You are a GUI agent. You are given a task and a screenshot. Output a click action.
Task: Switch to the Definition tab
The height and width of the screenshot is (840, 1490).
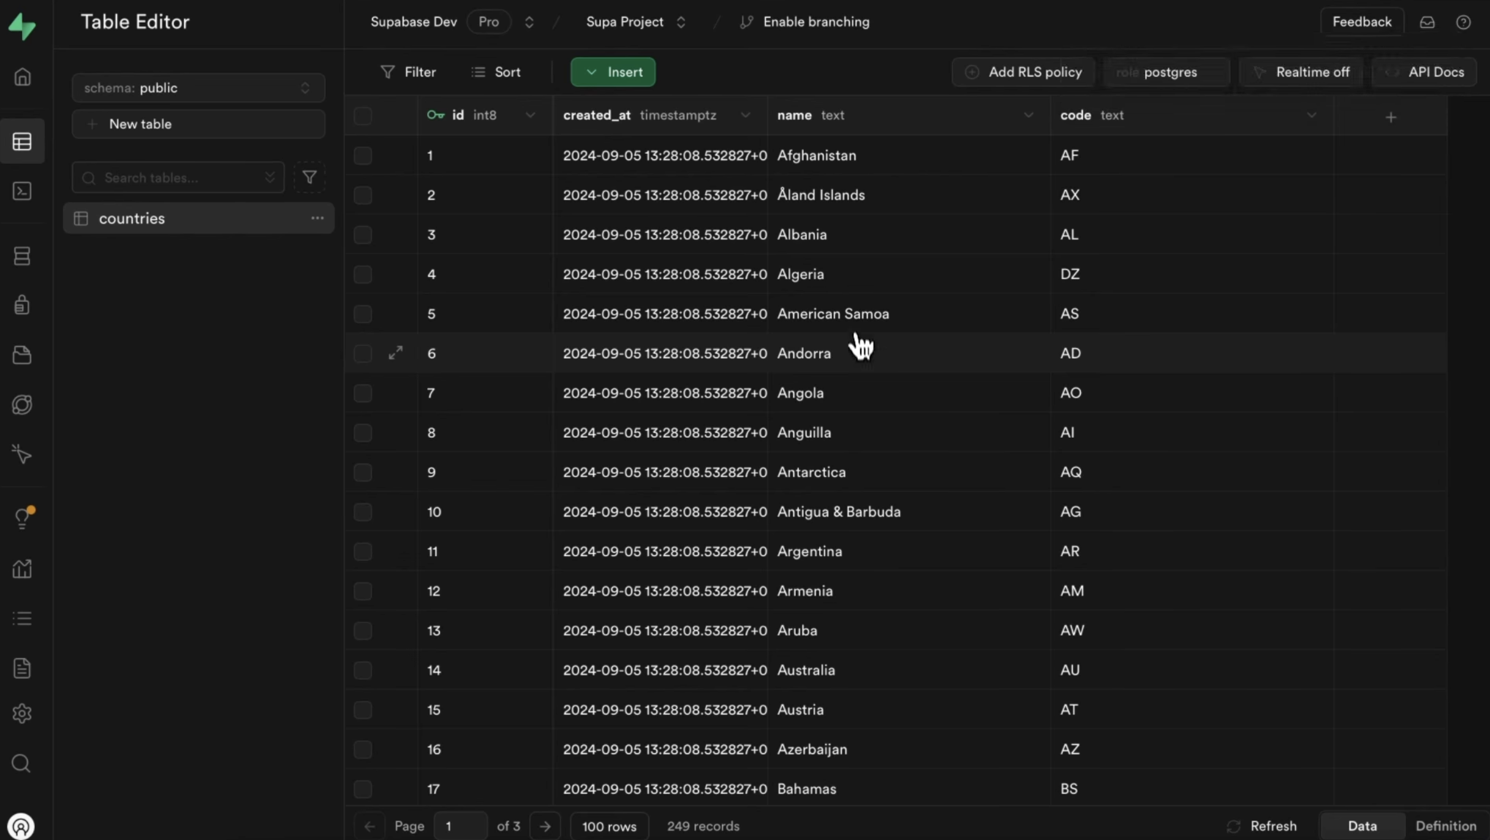[1445, 826]
